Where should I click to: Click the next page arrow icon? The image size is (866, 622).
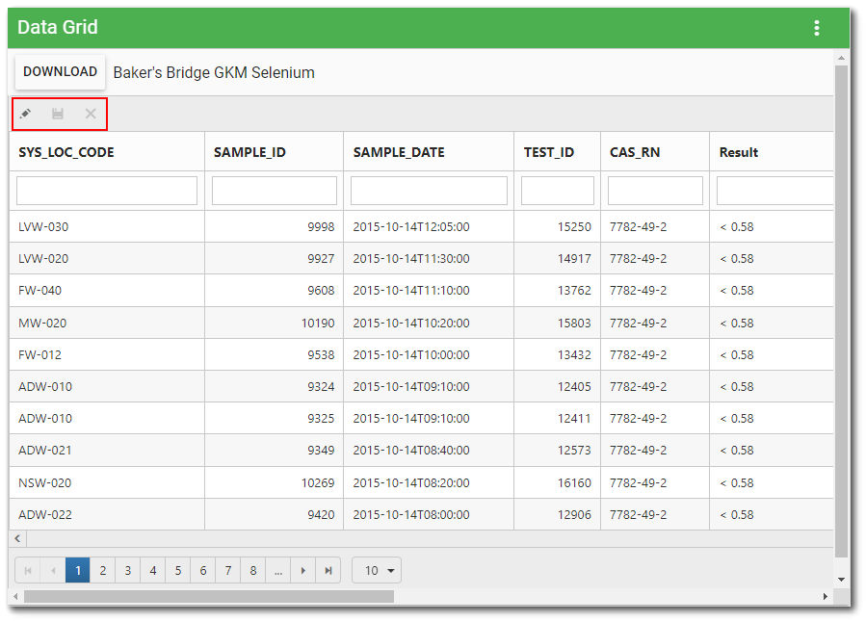tap(302, 570)
